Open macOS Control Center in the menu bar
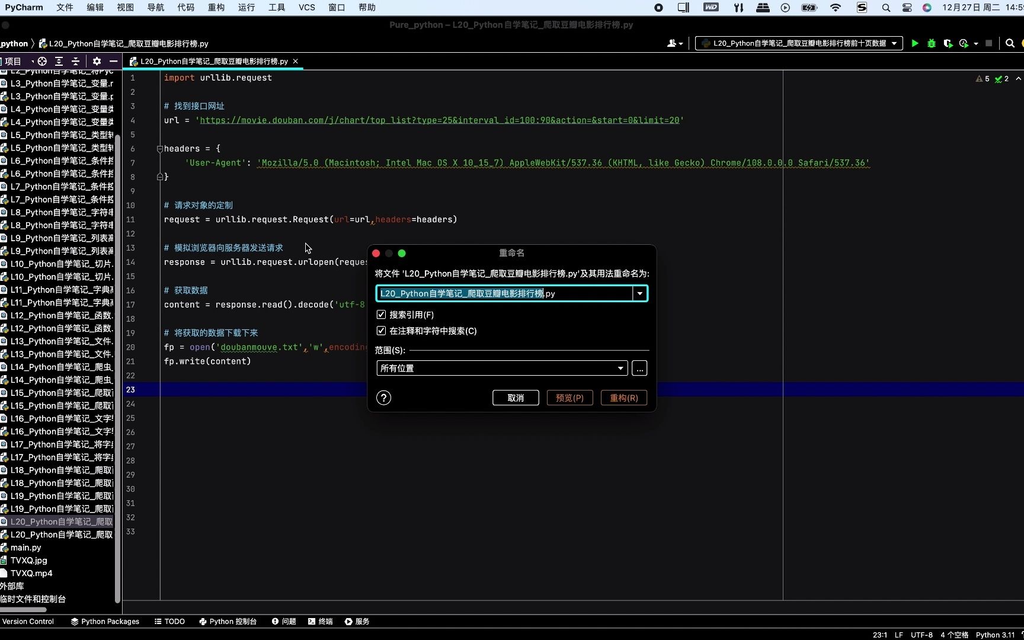 [907, 8]
